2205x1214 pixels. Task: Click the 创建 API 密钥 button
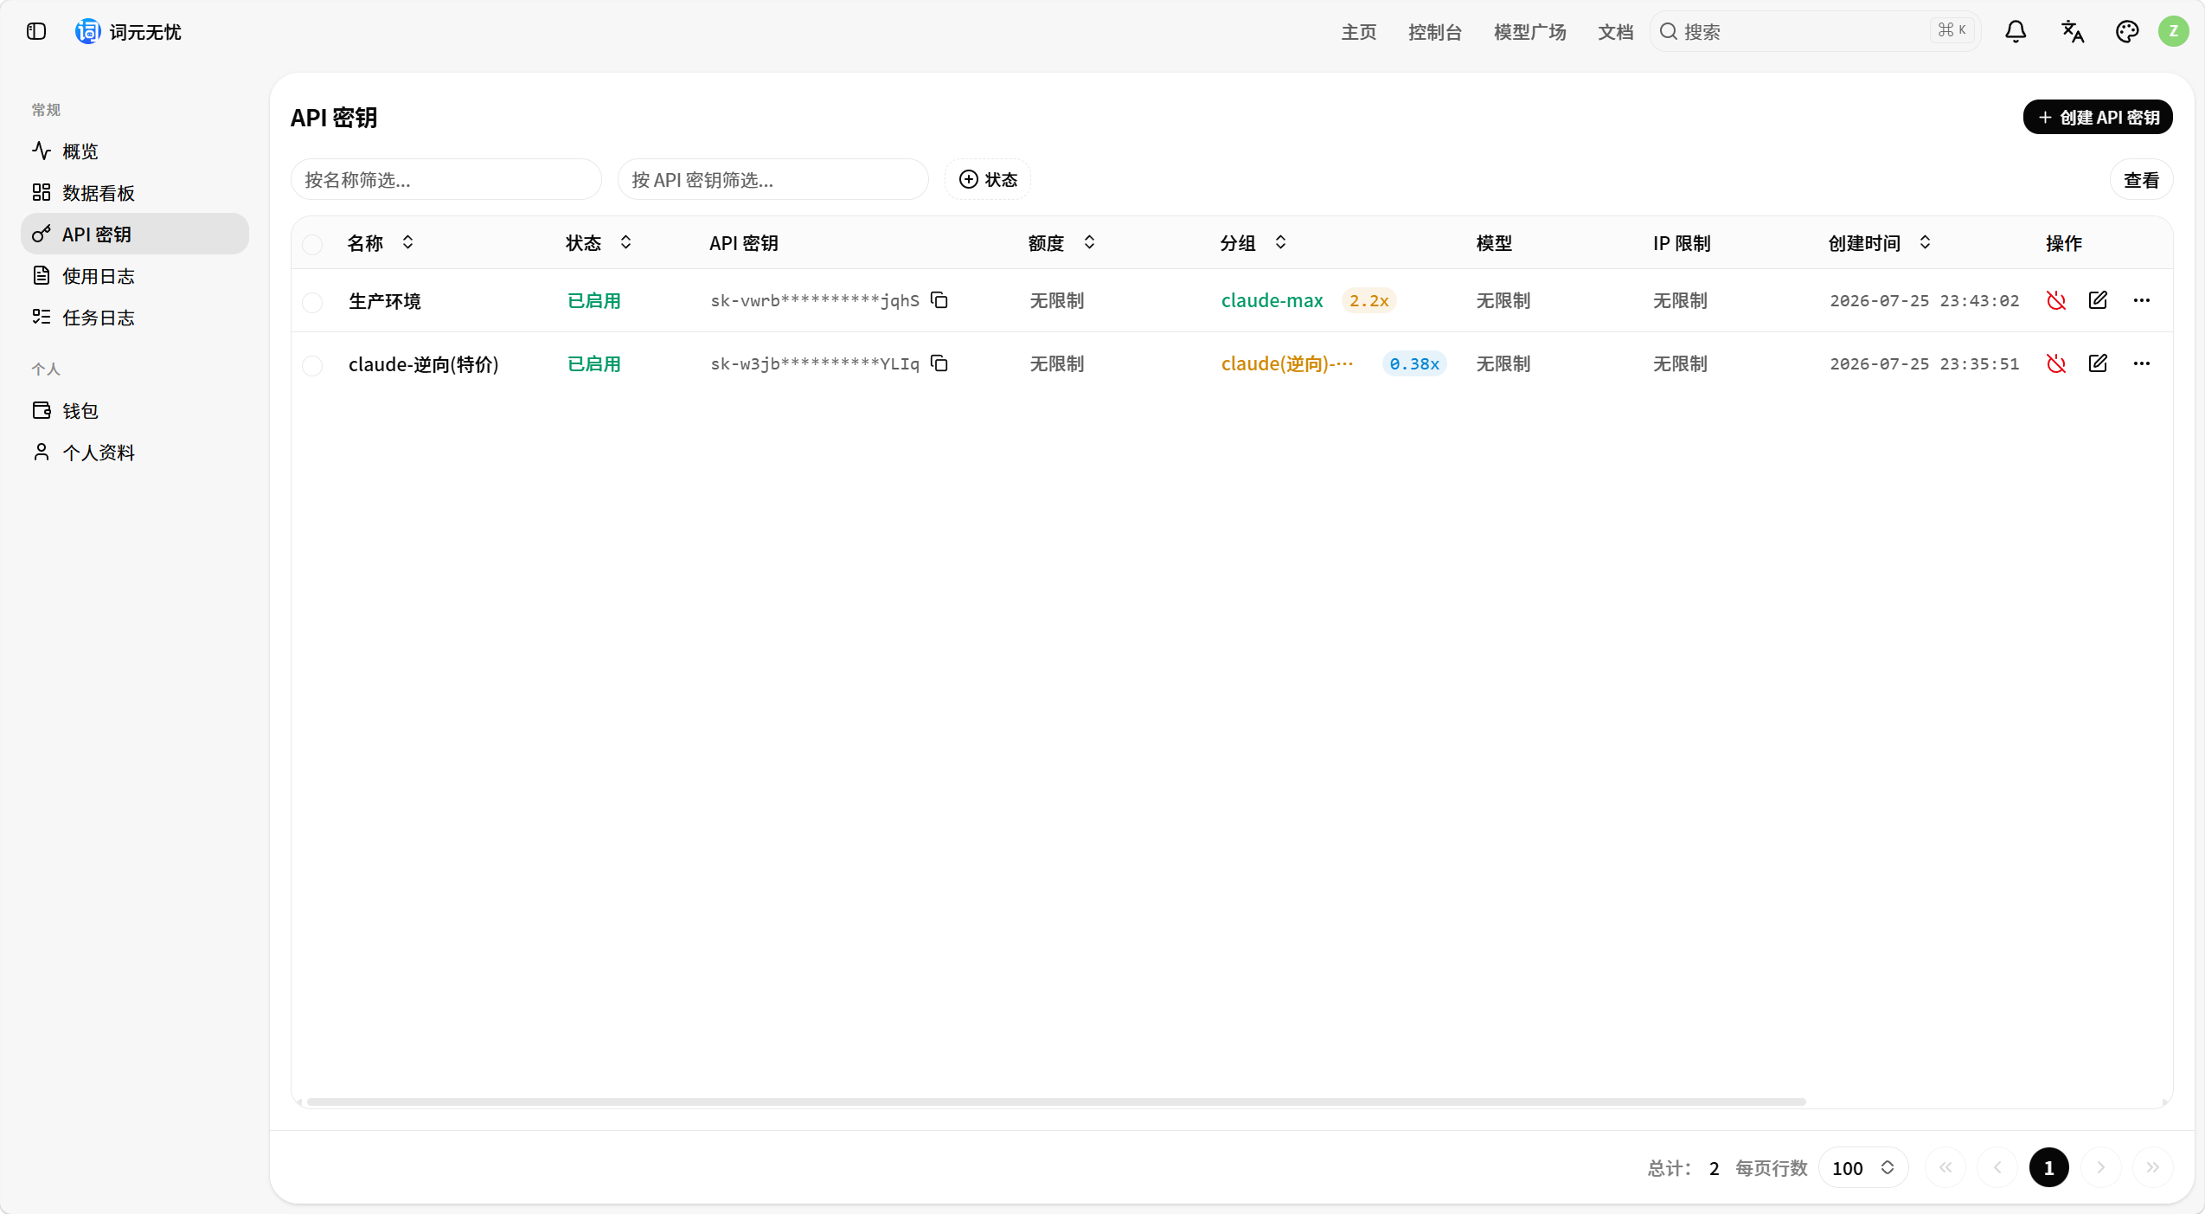coord(2098,117)
